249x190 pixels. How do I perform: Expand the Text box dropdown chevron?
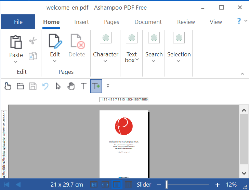(137, 59)
